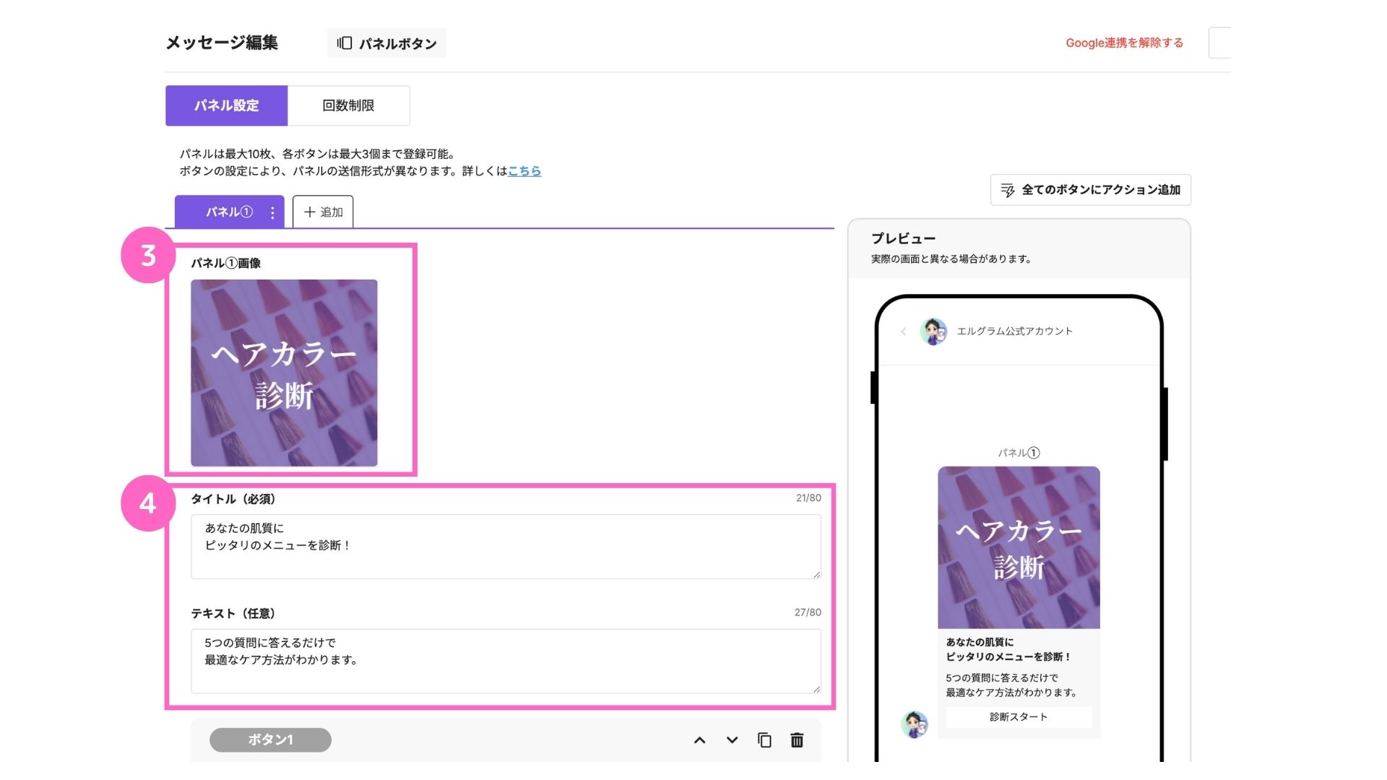Viewport: 1387px width, 780px height.
Task: Click the ボタン1 label pill
Action: (x=270, y=740)
